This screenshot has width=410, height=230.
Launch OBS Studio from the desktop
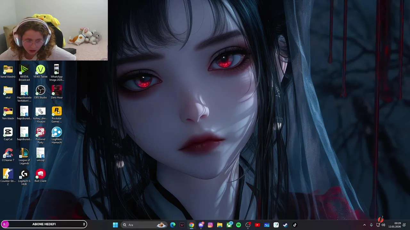click(40, 93)
